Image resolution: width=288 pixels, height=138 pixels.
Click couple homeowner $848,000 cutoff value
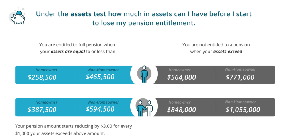[181, 110]
